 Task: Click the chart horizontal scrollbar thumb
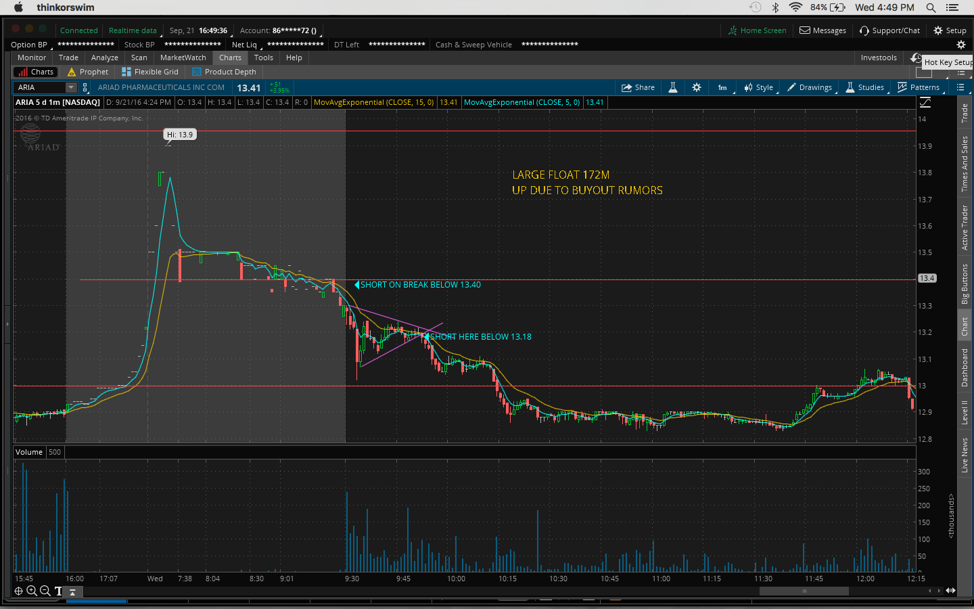pyautogui.click(x=804, y=591)
